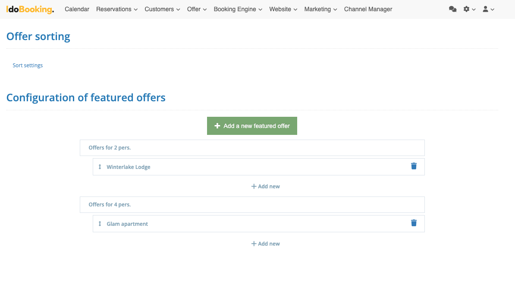Viewport: 515px width, 287px height.
Task: Click the IdoBooking logo
Action: 30,9
